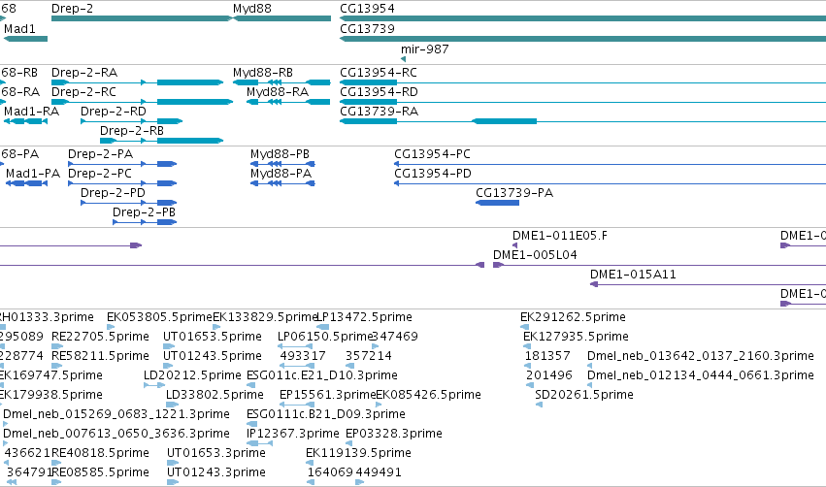Click EST EK133829.5prime

pyautogui.click(x=266, y=317)
